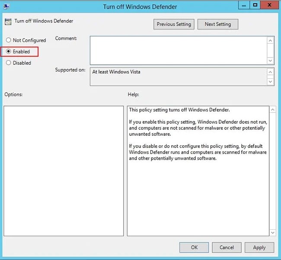Cancel the policy changes
The width and height of the screenshot is (281, 260).
[227, 247]
